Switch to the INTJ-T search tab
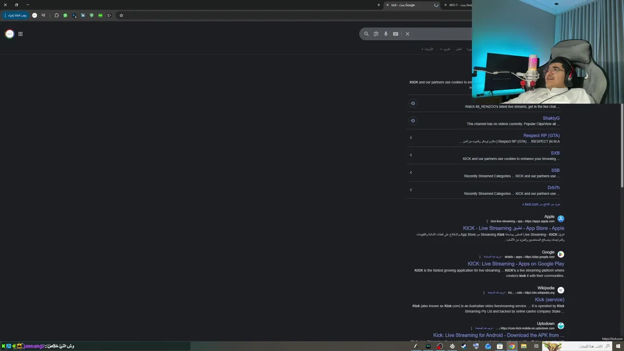This screenshot has width=624, height=351. (x=457, y=5)
